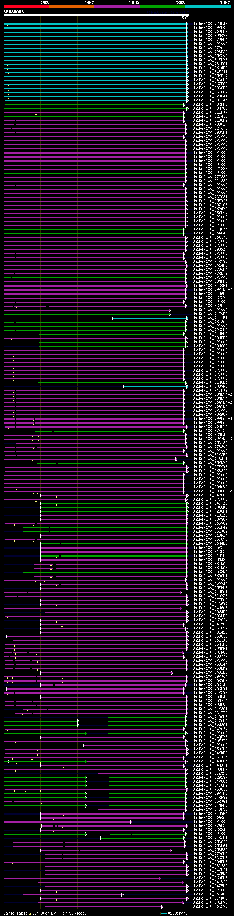Select the UniRef100_C5K8R4 label
Viewport: 234px width, 916px height.
point(210,572)
